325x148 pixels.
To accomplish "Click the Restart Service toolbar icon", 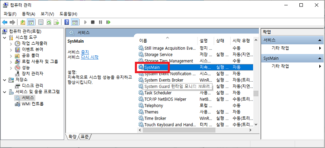I will (x=108, y=22).
